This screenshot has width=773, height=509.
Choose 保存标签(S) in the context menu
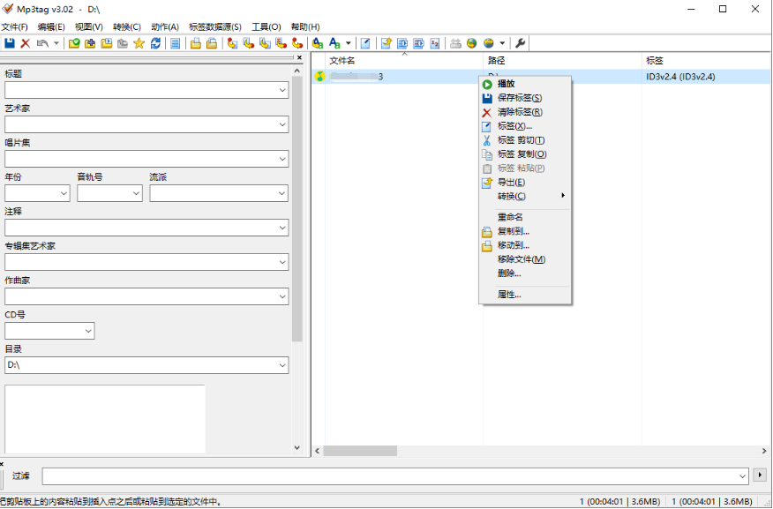coord(525,98)
